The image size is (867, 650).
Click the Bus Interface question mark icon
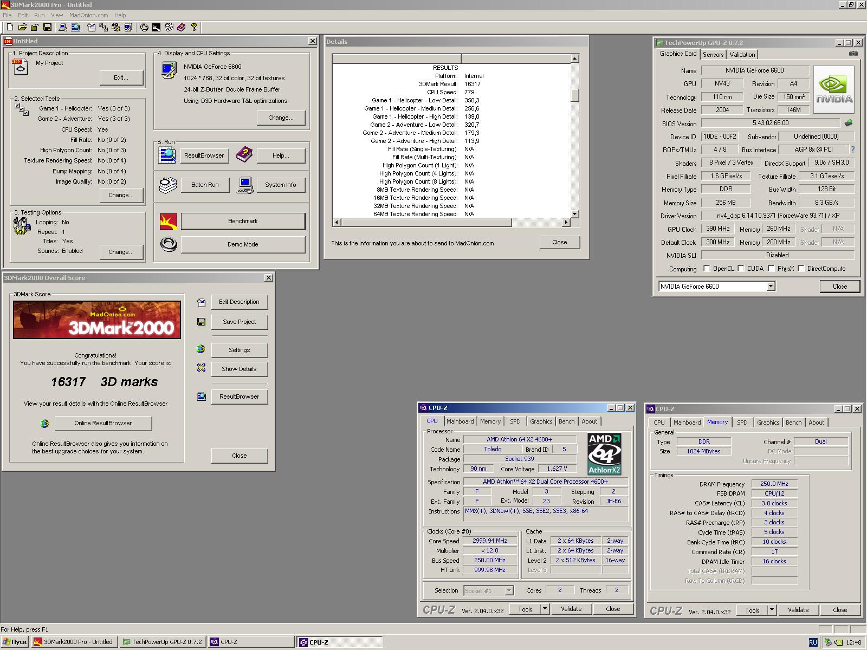tap(852, 149)
